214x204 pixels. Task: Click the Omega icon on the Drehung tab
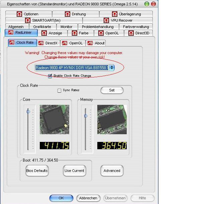point(68,14)
